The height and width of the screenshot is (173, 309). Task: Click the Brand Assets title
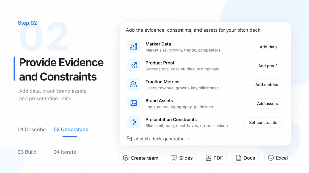click(x=159, y=101)
